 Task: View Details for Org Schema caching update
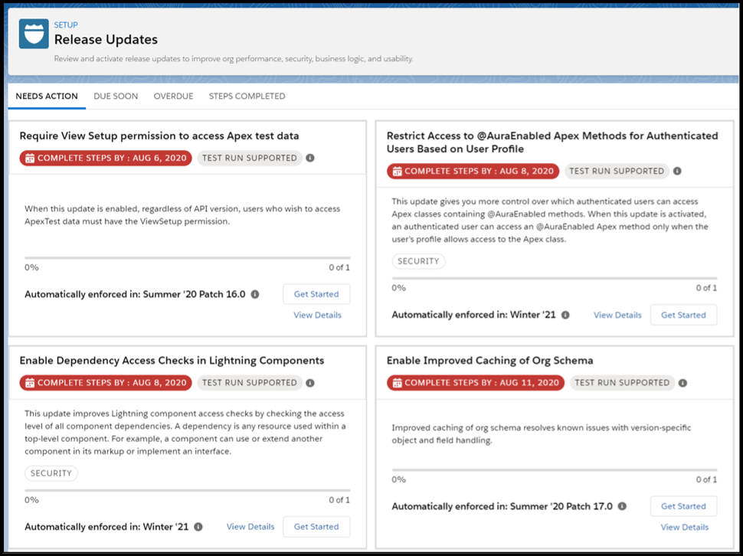pyautogui.click(x=685, y=527)
